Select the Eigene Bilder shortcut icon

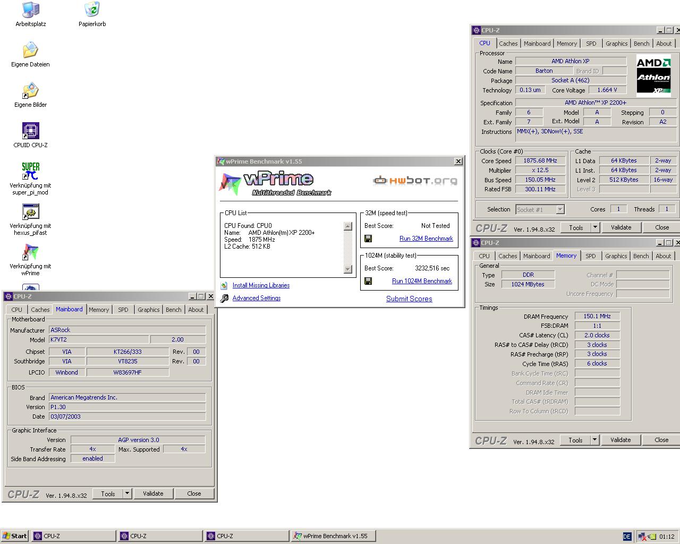click(31, 90)
